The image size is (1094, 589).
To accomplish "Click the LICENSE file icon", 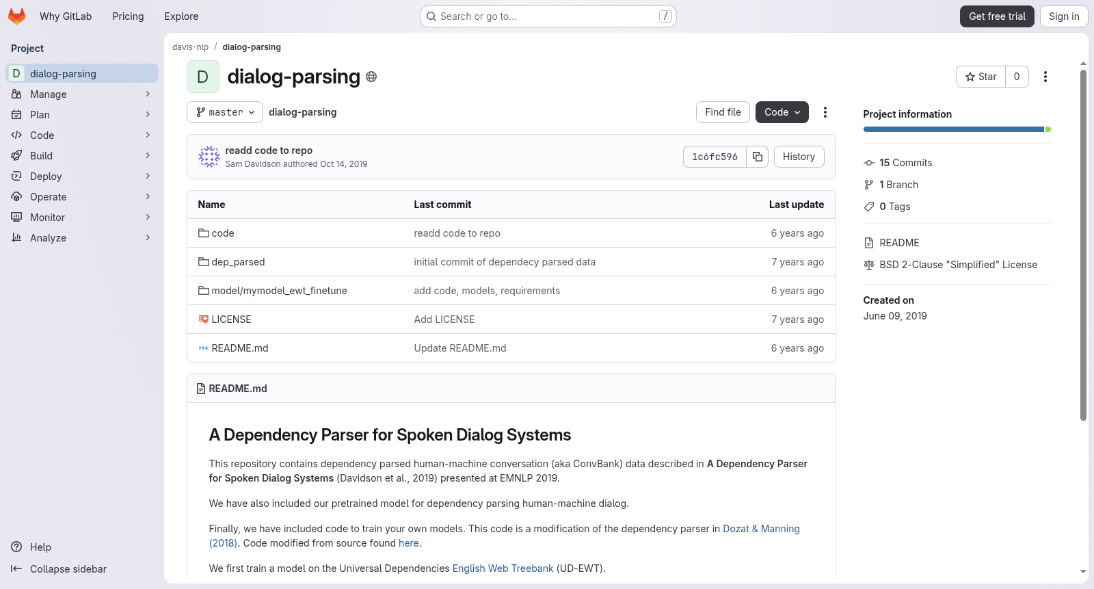I will tap(204, 319).
